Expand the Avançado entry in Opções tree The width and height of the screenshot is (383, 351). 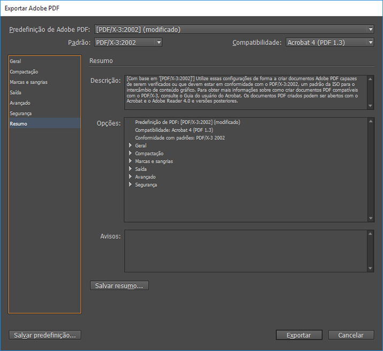point(130,177)
